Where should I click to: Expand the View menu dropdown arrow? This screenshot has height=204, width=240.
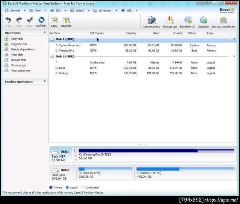(x=46, y=10)
